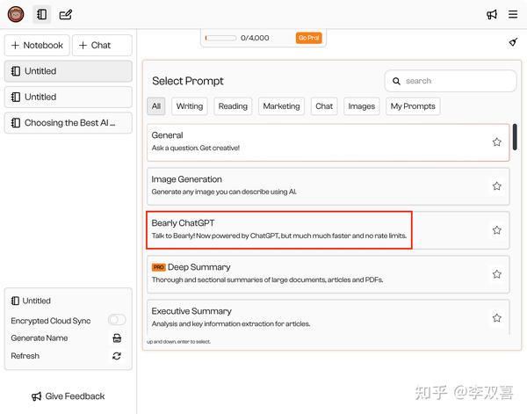Image resolution: width=527 pixels, height=414 pixels.
Task: Click the usage progress bar 0/4,000
Action: click(220, 38)
